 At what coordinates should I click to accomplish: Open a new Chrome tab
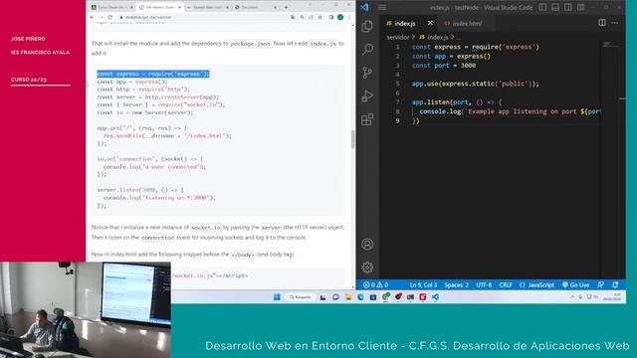286,7
